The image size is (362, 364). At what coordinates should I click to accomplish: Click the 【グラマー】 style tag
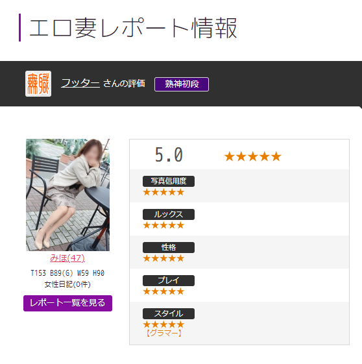[164, 333]
